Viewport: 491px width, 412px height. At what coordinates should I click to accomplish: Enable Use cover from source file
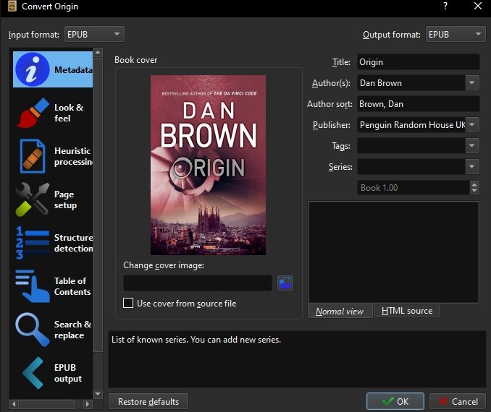128,303
